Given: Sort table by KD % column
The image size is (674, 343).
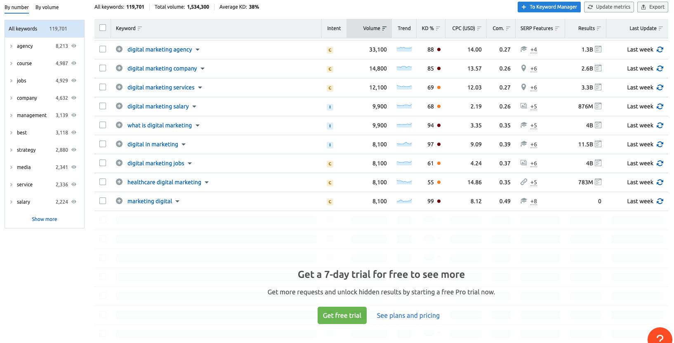Looking at the screenshot, I should 431,28.
